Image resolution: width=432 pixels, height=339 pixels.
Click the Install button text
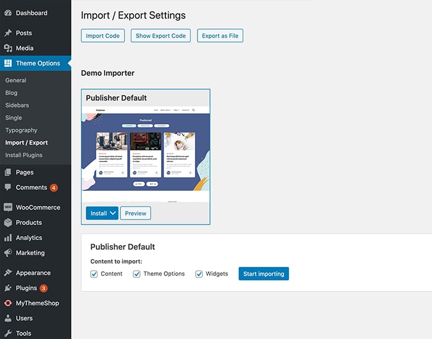[99, 213]
